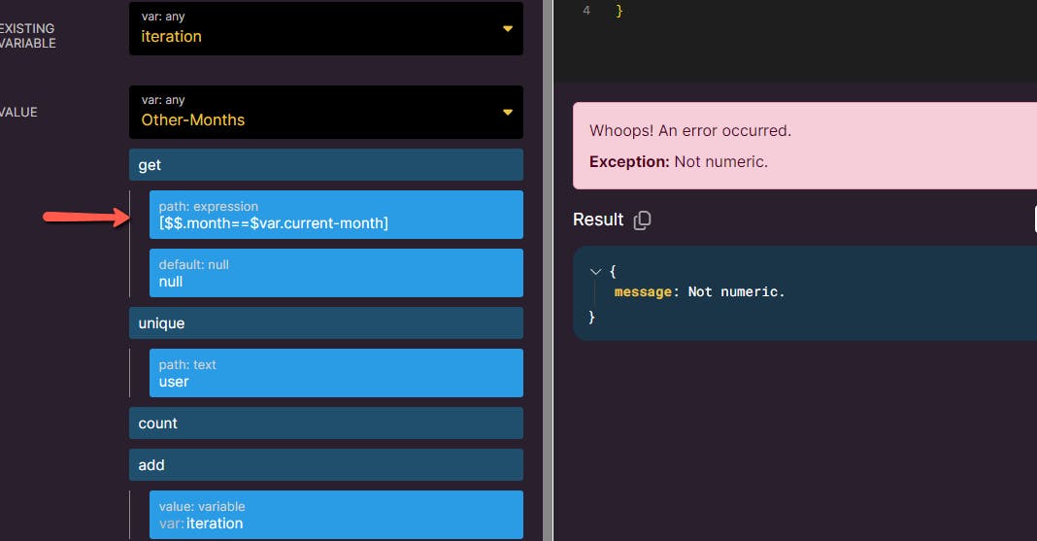This screenshot has width=1037, height=541.
Task: Click the VALUE field label
Action: tap(18, 113)
